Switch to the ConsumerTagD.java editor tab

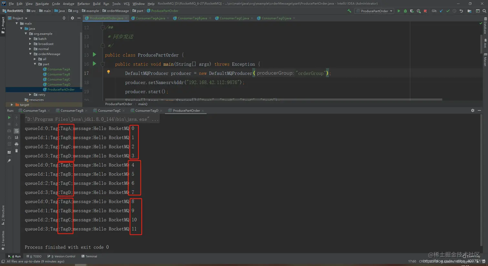pos(276,18)
